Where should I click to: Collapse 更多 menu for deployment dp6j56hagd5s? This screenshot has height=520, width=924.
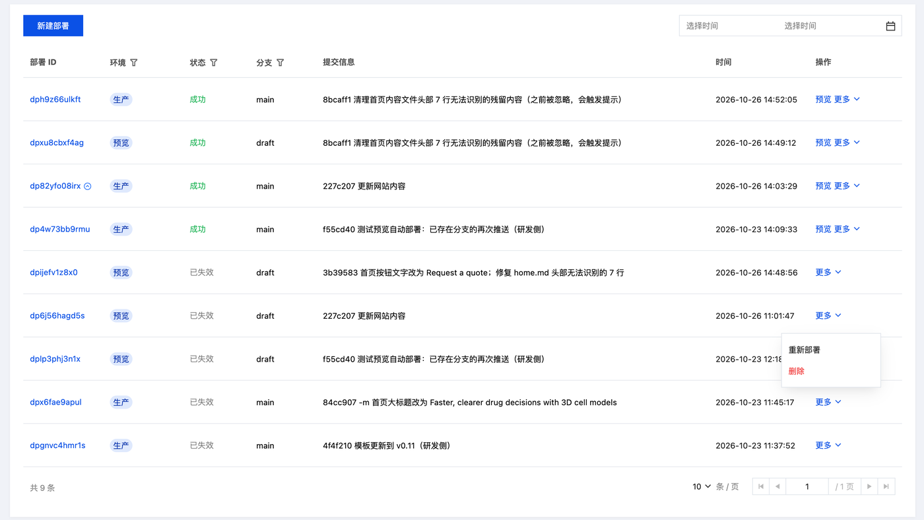(828, 315)
